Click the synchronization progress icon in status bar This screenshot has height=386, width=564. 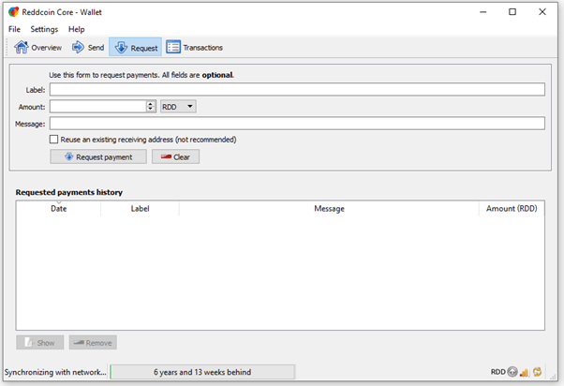click(x=537, y=372)
